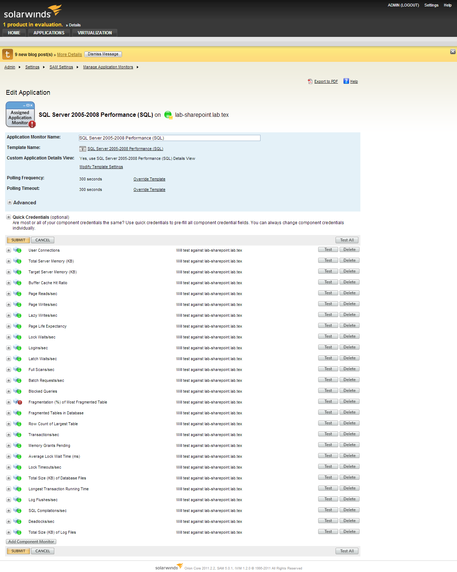This screenshot has width=457, height=572.
Task: Open Modify Template Settings link
Action: click(101, 167)
